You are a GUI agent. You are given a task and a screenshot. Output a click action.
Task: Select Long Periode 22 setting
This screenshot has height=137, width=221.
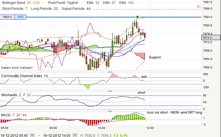[x=44, y=9]
